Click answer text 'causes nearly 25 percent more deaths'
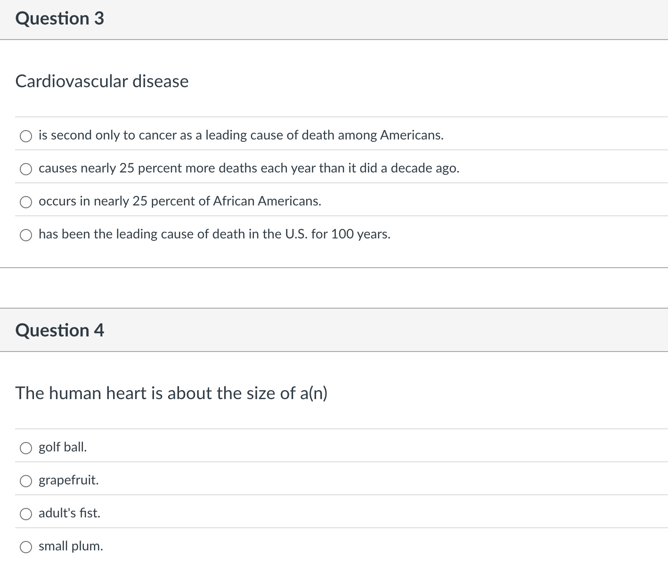The width and height of the screenshot is (668, 573). (x=249, y=168)
